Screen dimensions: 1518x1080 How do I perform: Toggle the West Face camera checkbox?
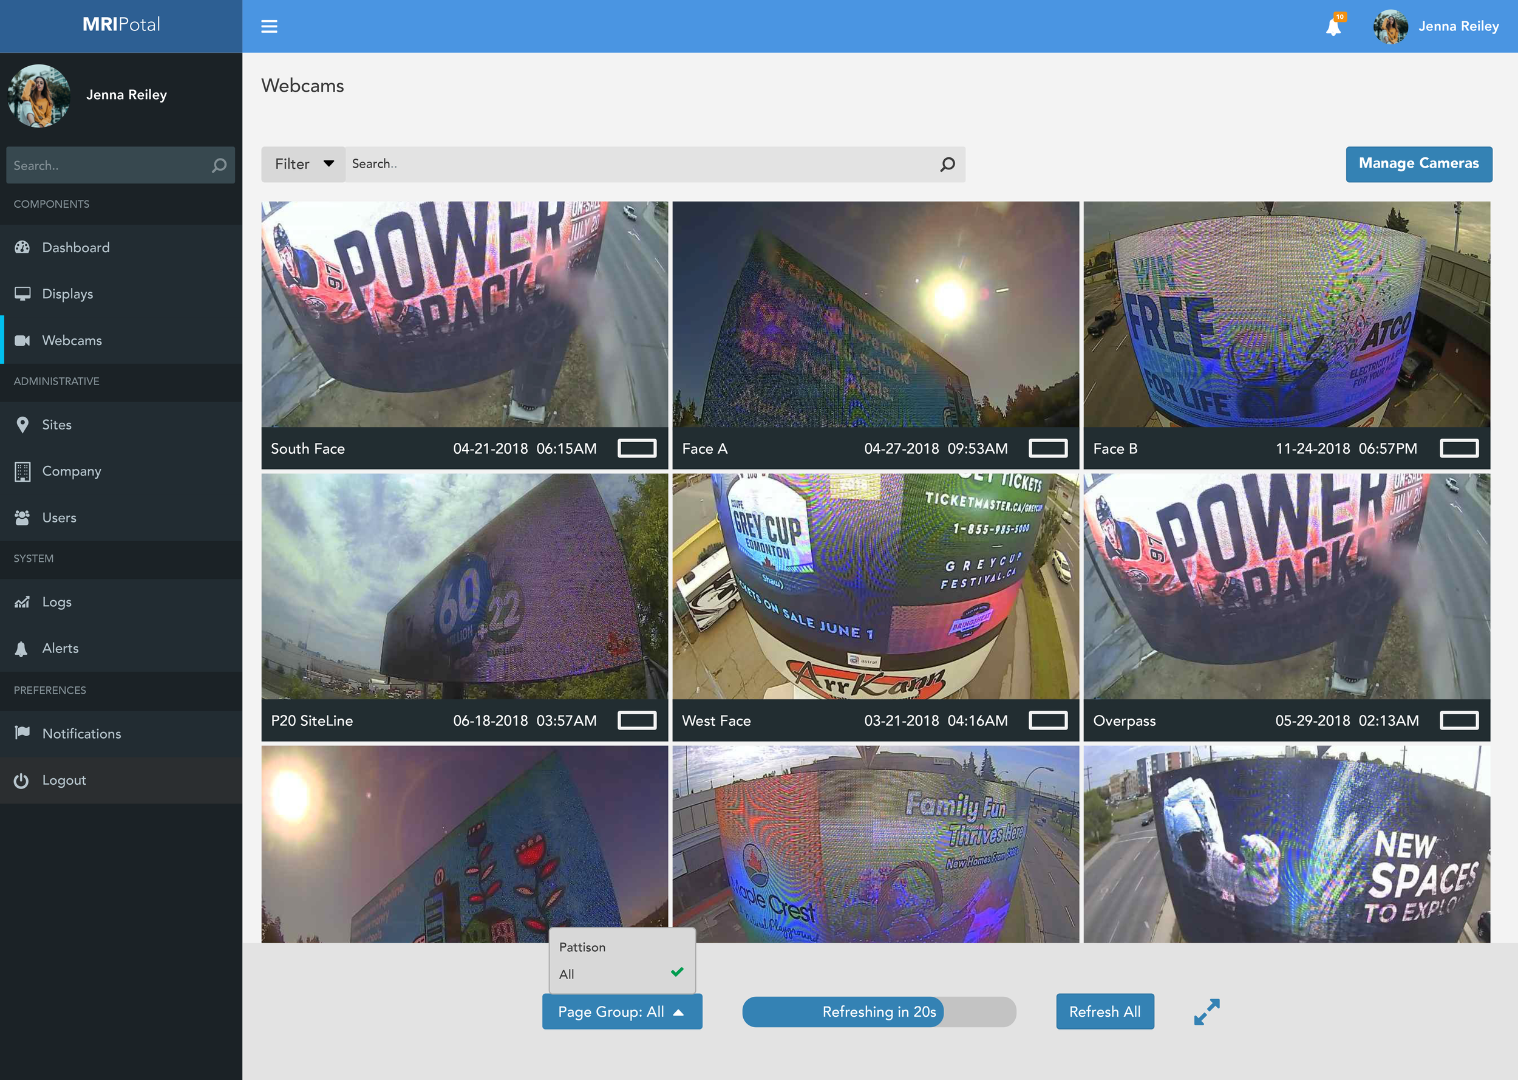coord(1047,720)
